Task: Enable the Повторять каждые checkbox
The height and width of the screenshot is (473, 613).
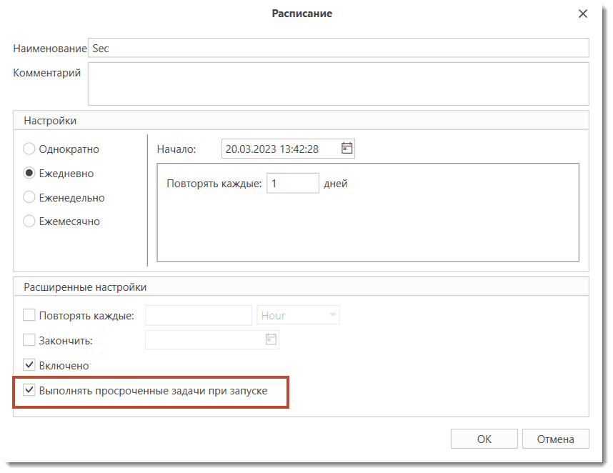Action: [x=29, y=315]
